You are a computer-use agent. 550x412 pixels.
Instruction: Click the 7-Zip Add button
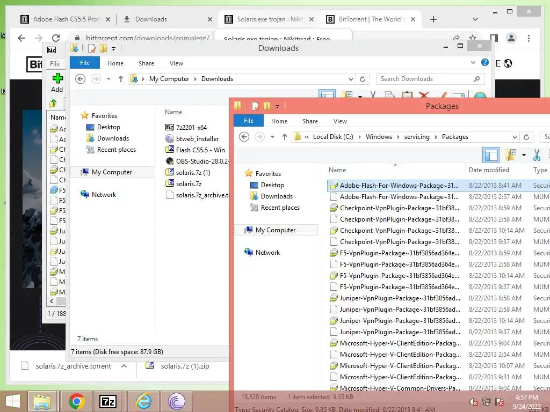click(x=57, y=83)
